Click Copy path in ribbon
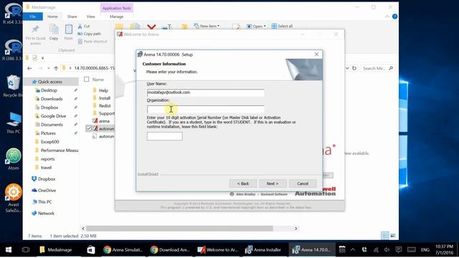459x258 pixels. coord(90,34)
